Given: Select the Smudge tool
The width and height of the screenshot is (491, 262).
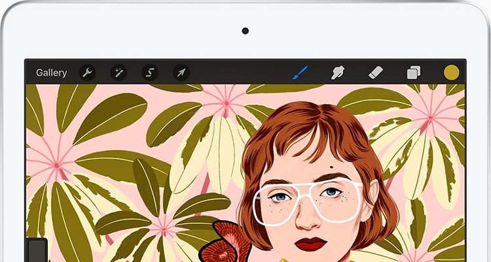Looking at the screenshot, I should coord(338,73).
